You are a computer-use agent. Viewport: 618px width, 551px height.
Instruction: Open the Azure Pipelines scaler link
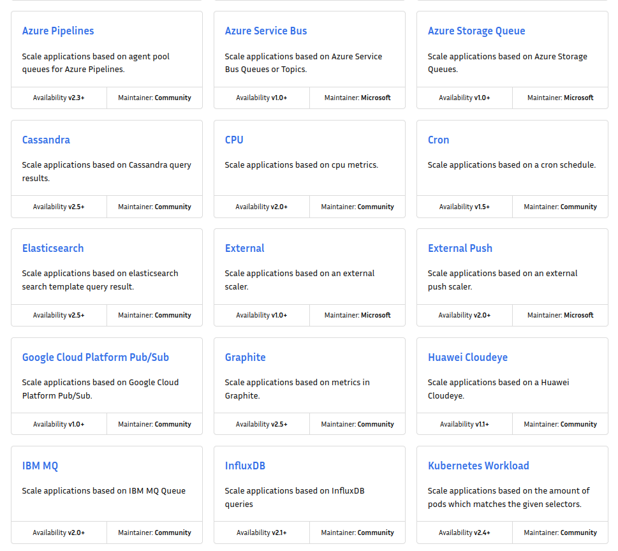(58, 31)
